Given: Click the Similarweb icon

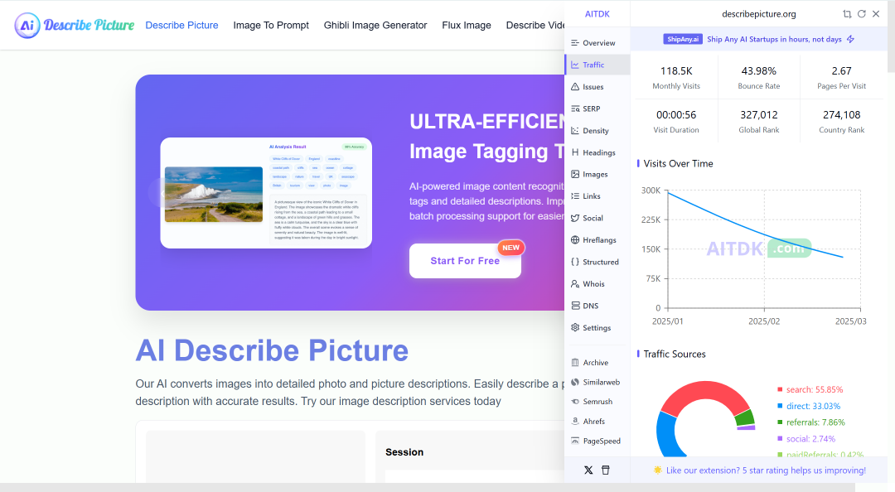Looking at the screenshot, I should 575,382.
